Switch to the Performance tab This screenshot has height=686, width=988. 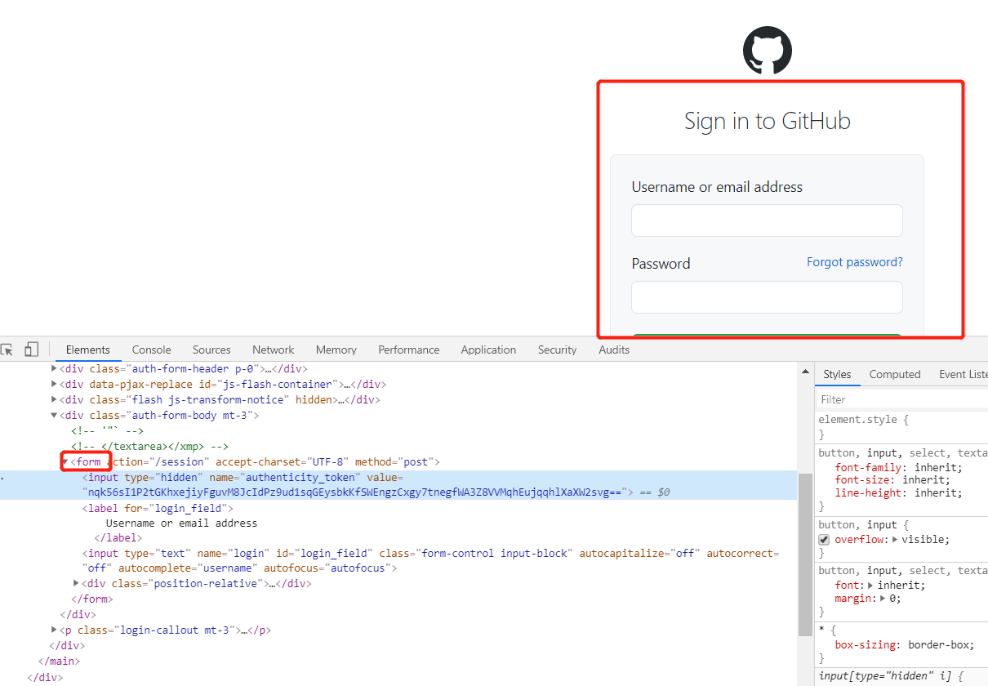[x=409, y=350]
